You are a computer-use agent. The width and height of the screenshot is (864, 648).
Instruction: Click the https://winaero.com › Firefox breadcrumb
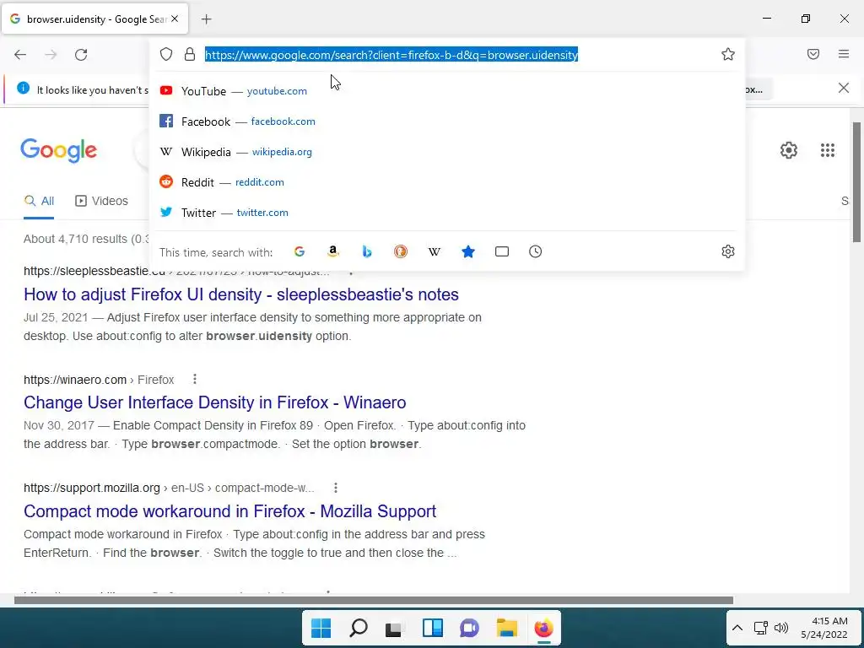coord(99,380)
